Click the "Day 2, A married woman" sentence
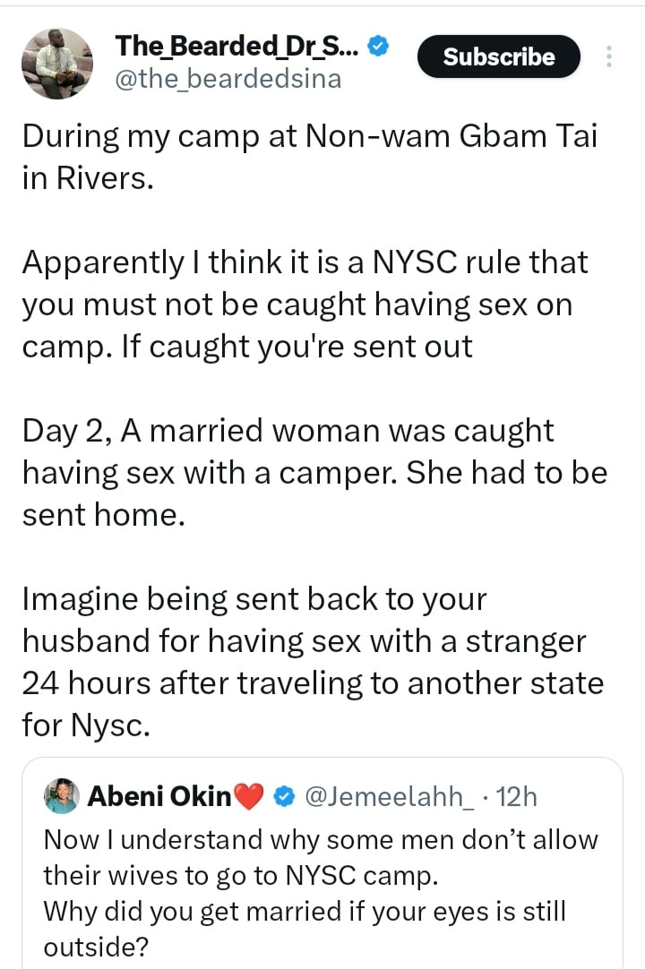645x969 pixels. pos(287,431)
